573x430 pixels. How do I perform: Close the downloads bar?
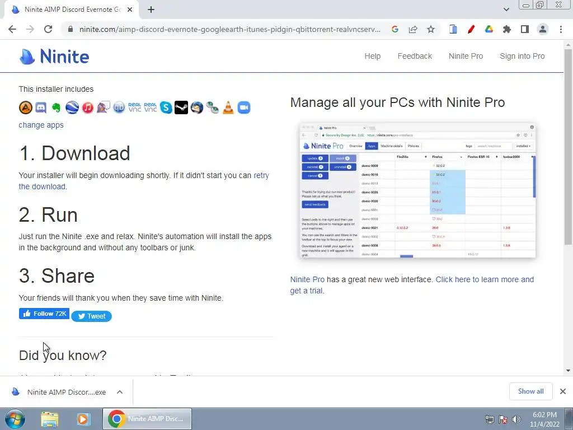click(563, 391)
